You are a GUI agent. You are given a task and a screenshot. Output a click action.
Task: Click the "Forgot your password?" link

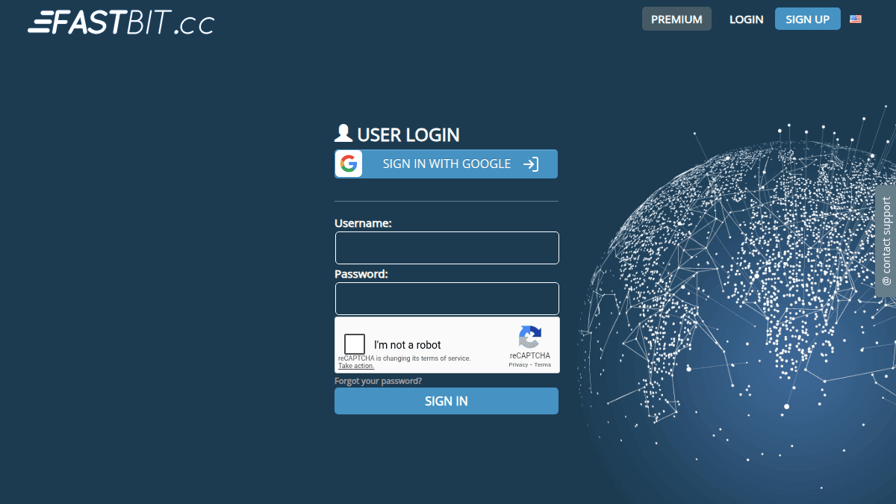tap(377, 381)
